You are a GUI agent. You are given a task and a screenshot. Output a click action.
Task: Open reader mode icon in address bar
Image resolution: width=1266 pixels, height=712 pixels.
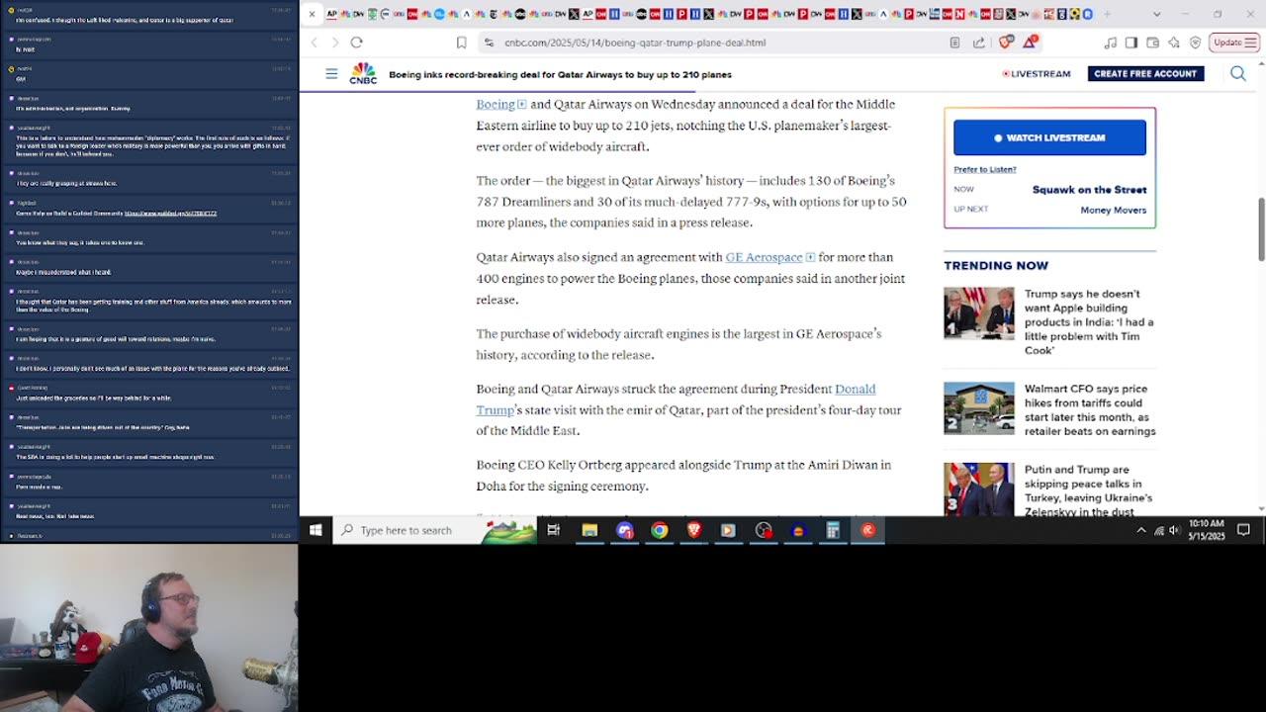pyautogui.click(x=954, y=43)
